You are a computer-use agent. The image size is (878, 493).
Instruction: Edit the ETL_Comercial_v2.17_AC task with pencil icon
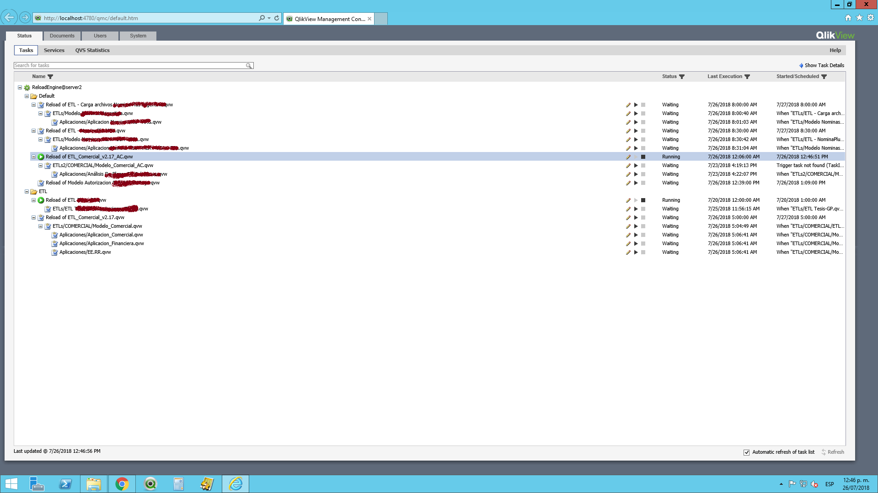point(628,157)
